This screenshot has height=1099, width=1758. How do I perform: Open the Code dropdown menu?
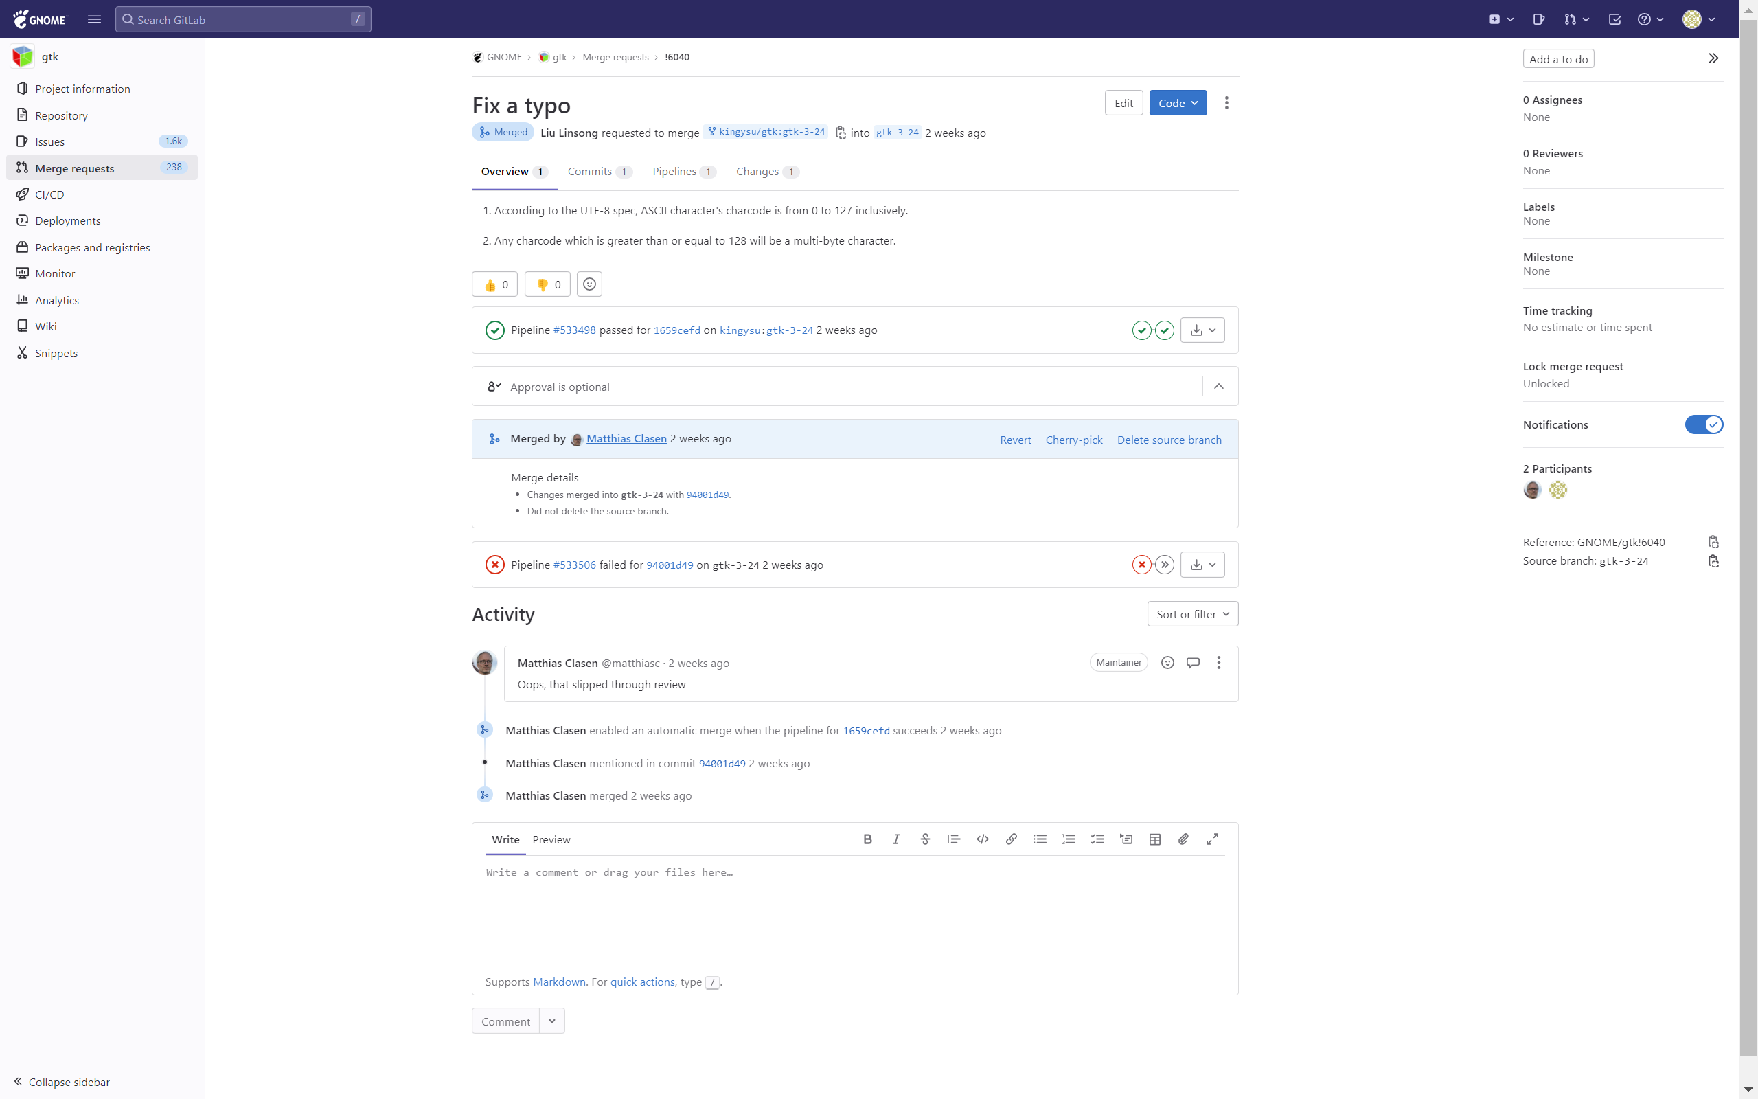[x=1178, y=103]
